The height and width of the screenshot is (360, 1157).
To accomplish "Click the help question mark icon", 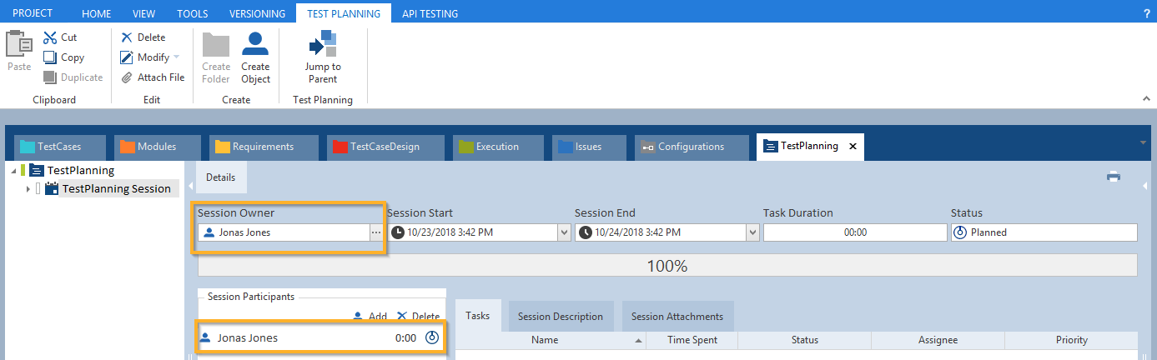I will [x=1146, y=14].
